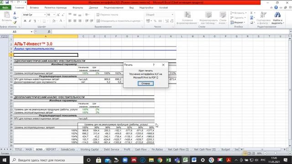Toggle underline formatting (Ч)
The image size is (292, 164).
(35, 21)
